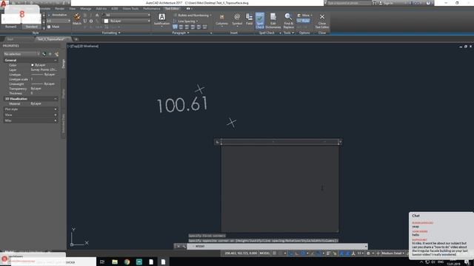Open the Columns tool
Viewport: 474px width, 266px height.
221,20
